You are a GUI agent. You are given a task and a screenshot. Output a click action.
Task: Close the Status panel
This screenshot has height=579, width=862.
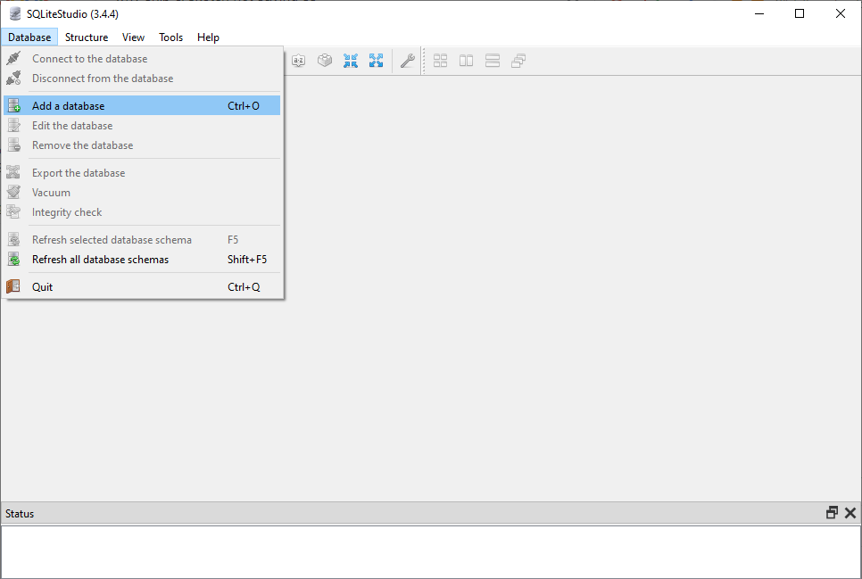[850, 512]
